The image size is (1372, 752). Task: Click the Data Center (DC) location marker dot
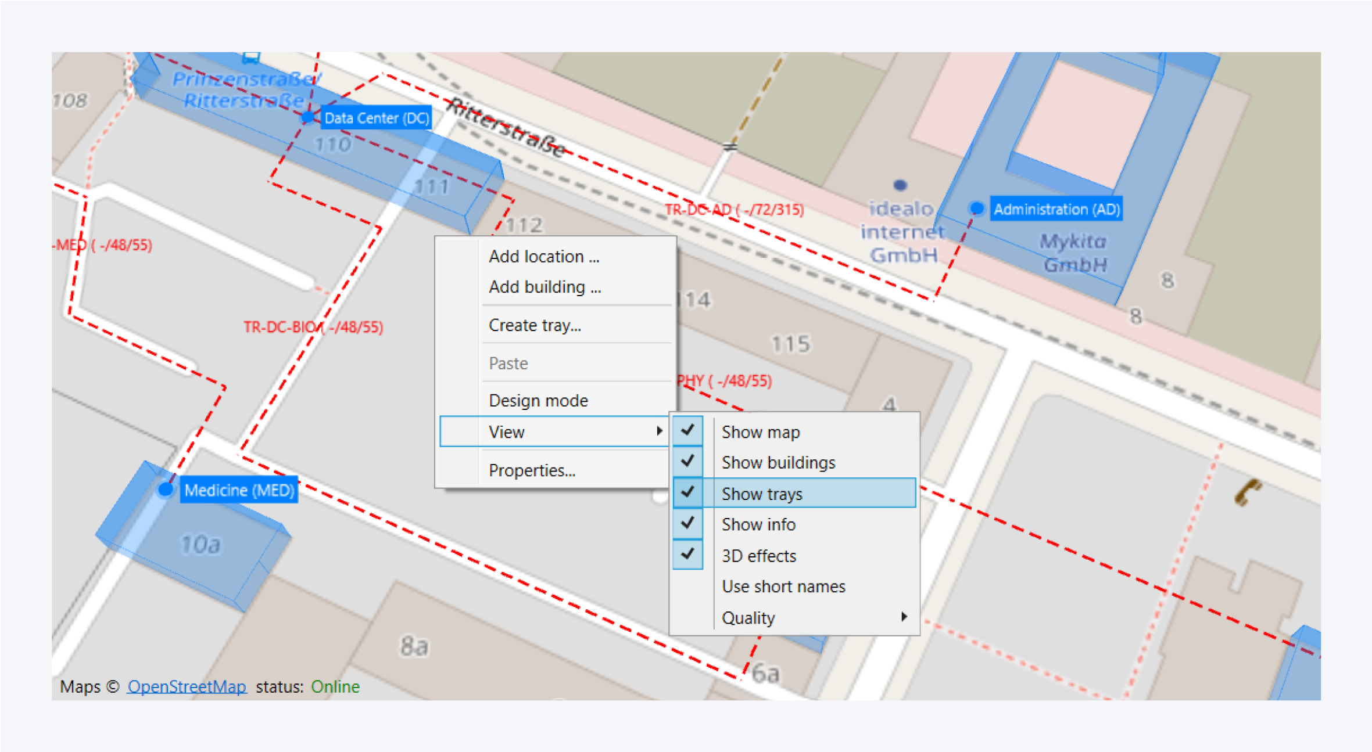(308, 118)
